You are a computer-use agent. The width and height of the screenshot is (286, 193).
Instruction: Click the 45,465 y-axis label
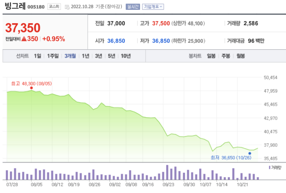pos(271,104)
